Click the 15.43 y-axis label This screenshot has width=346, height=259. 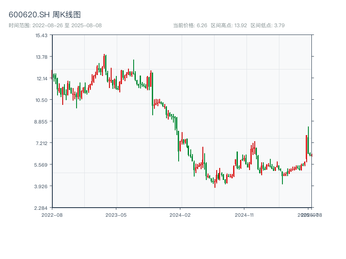(42, 35)
